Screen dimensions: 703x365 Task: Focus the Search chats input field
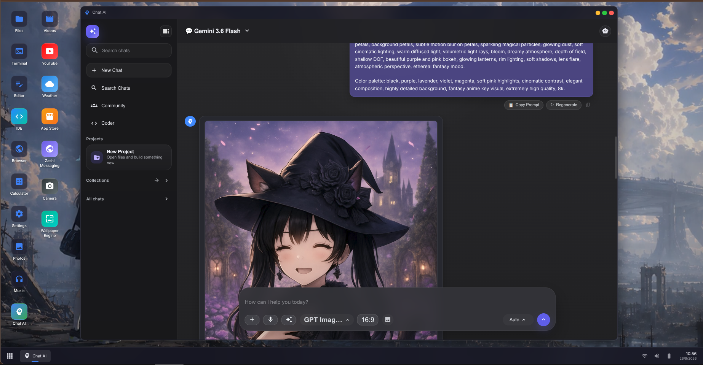(129, 50)
